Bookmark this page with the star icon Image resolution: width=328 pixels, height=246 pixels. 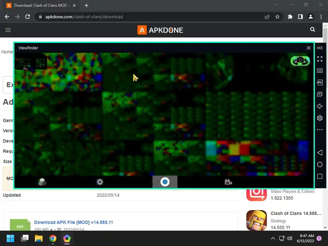click(277, 17)
